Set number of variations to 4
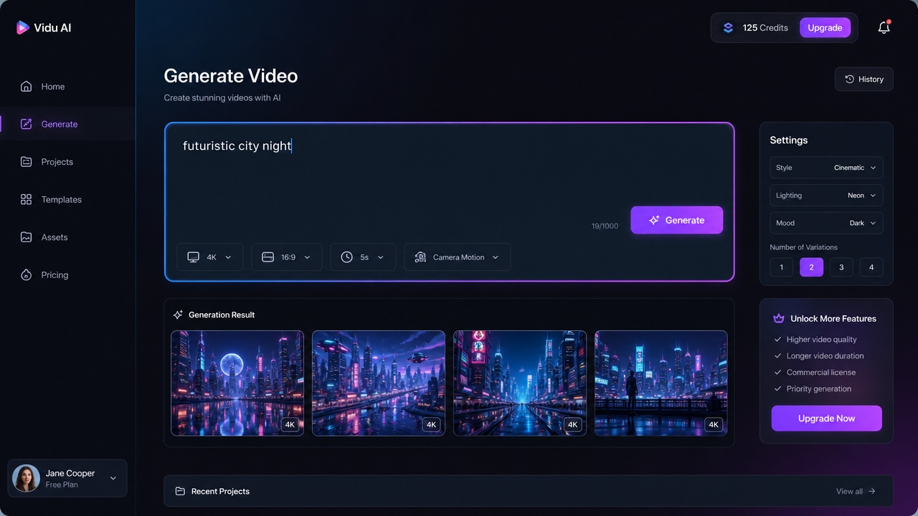The height and width of the screenshot is (516, 918). [x=871, y=267]
